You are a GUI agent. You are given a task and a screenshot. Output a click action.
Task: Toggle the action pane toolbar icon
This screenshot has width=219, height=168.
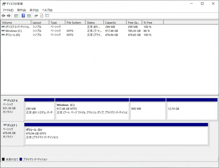(x=29, y=16)
